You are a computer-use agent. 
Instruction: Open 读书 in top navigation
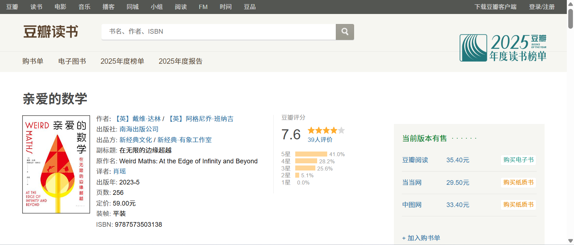[x=36, y=7]
